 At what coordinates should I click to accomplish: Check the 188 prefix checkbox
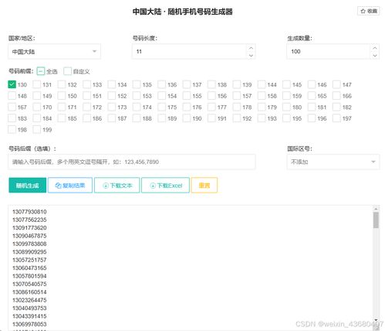pos(137,118)
